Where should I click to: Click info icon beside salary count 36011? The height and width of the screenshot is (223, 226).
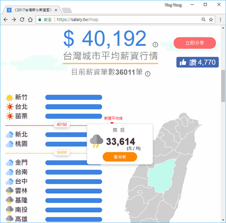(x=148, y=74)
